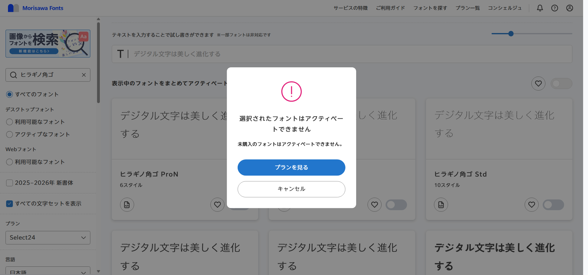Click the sidebar scroll up arrow

98,19
